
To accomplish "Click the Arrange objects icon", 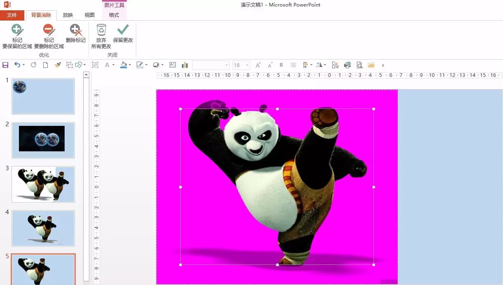I will [69, 65].
